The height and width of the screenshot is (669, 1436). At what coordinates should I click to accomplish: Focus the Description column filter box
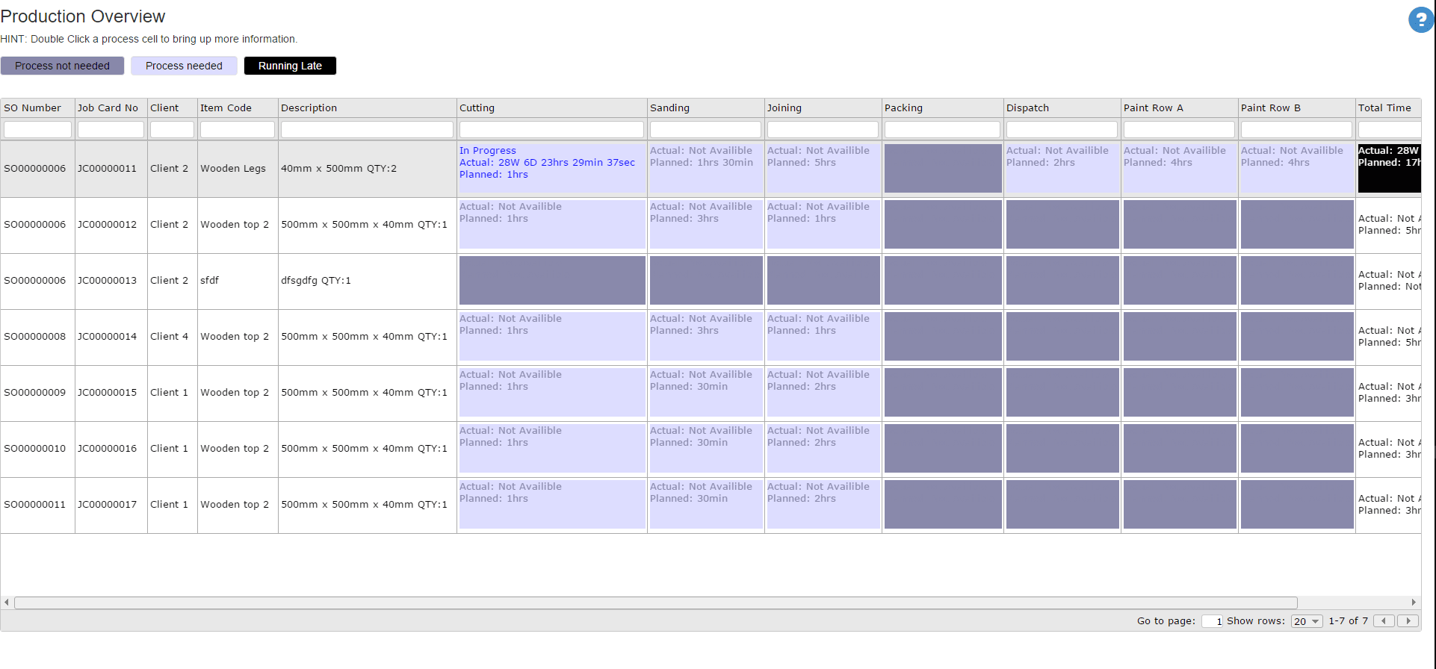(367, 130)
